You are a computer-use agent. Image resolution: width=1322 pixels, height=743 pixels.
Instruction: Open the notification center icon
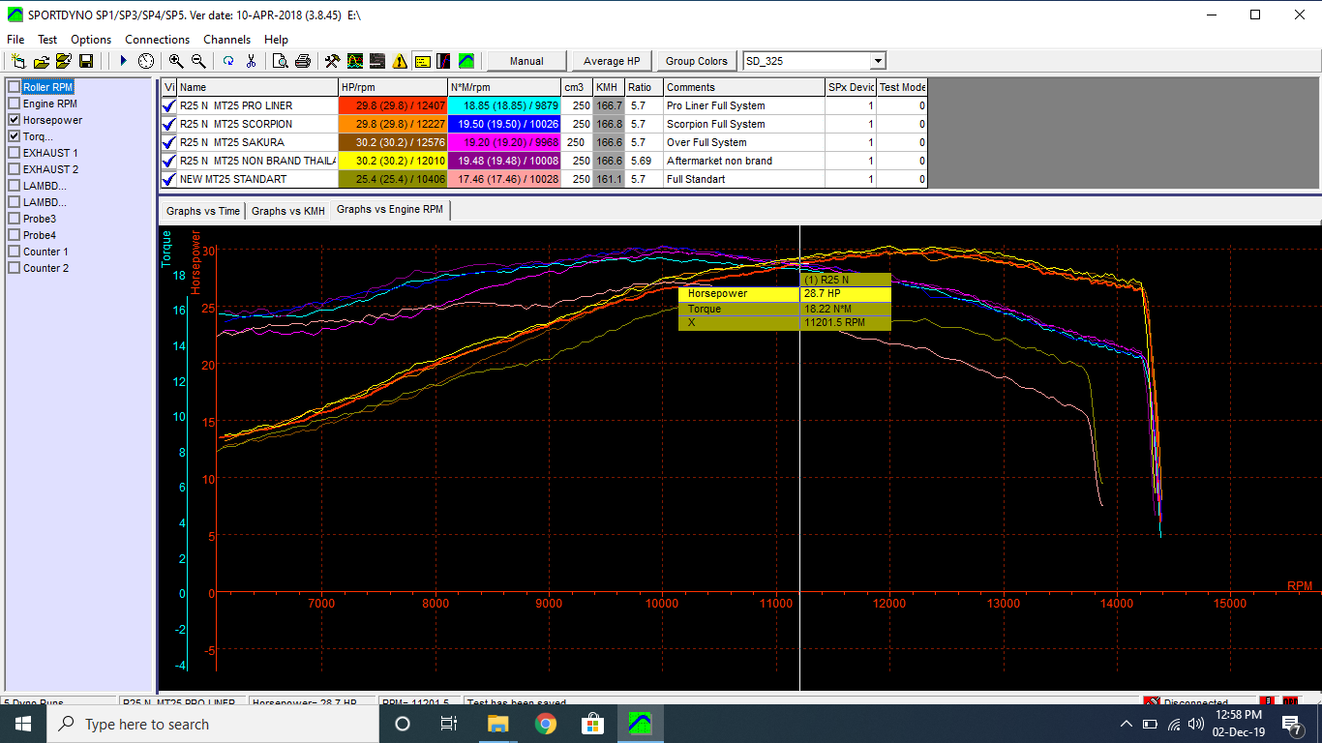[x=1291, y=724]
